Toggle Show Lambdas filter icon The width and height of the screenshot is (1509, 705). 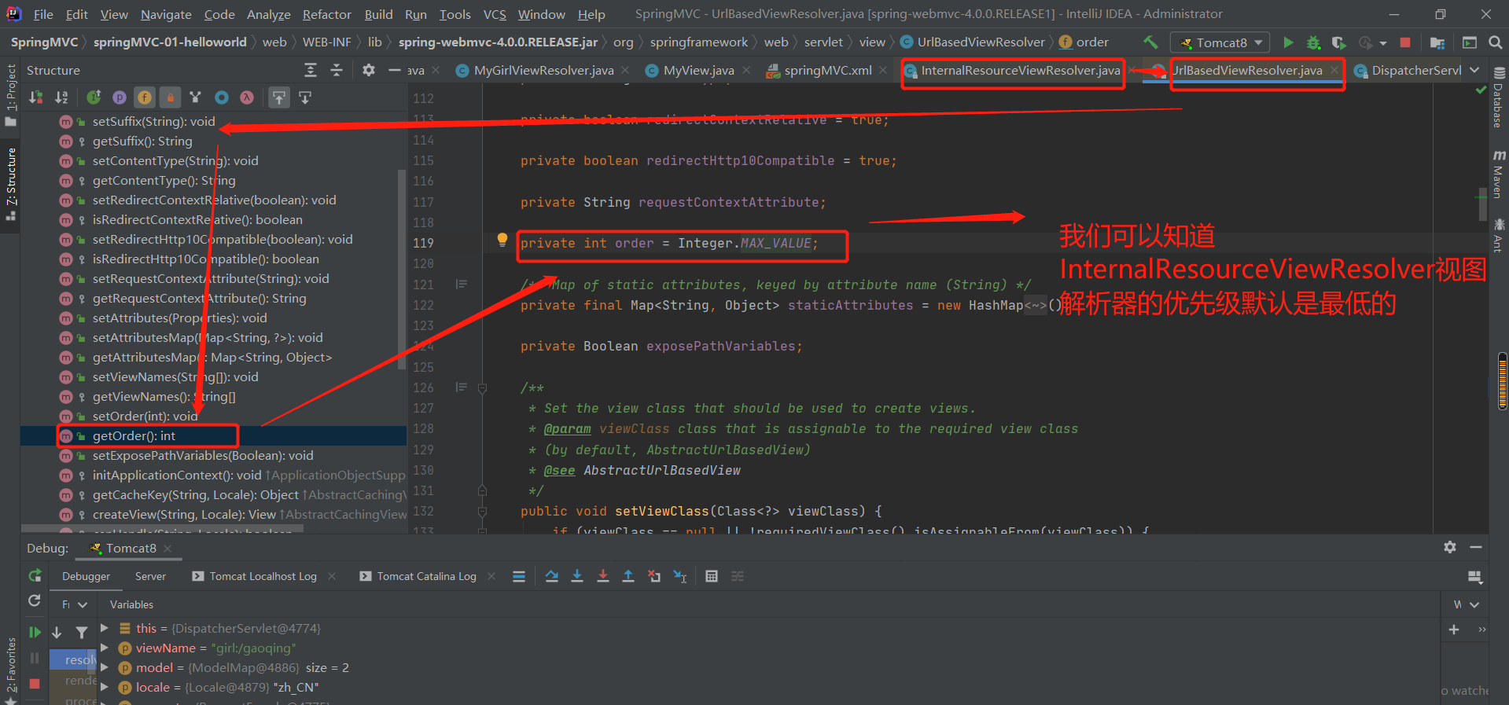click(247, 97)
